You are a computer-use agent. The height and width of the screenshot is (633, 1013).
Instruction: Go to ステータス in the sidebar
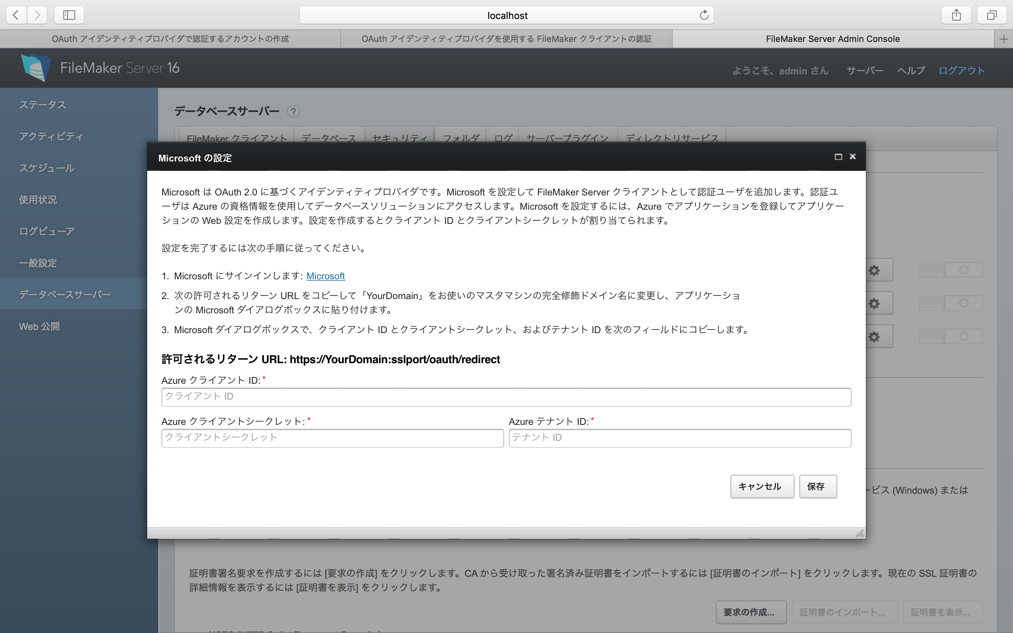coord(43,105)
